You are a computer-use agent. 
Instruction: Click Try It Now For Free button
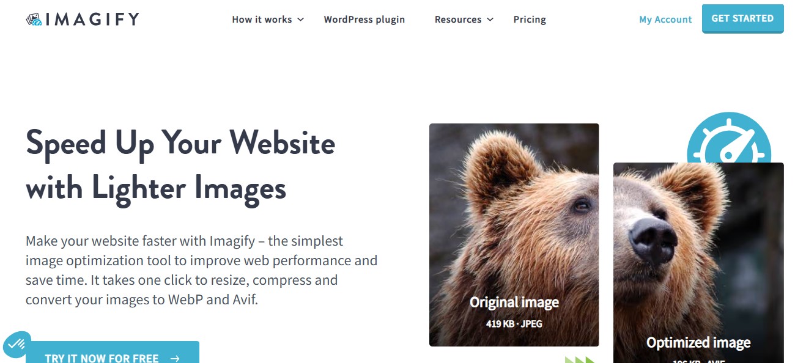coord(113,352)
